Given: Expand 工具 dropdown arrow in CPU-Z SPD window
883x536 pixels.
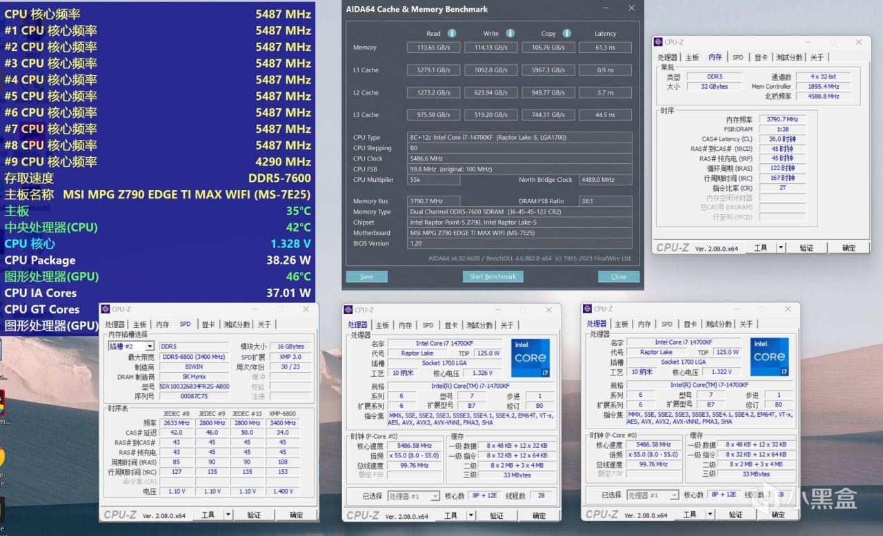Looking at the screenshot, I should tap(228, 515).
